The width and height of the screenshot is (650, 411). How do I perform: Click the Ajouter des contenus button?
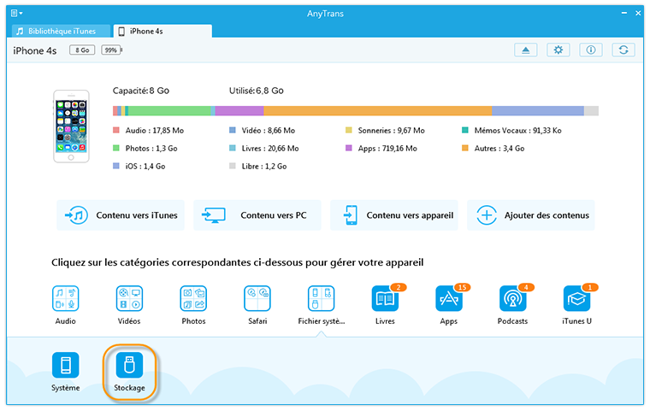point(530,215)
